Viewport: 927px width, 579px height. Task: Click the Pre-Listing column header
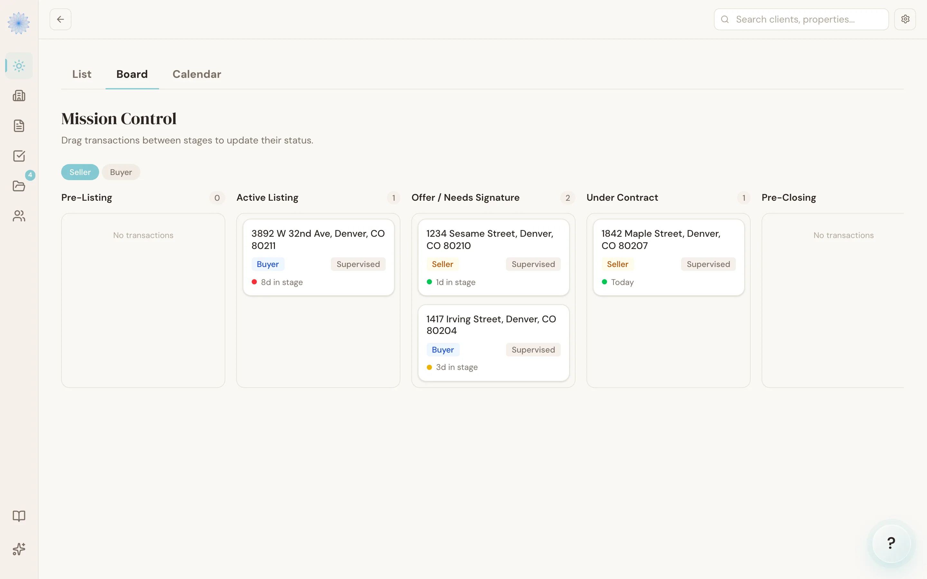[87, 198]
